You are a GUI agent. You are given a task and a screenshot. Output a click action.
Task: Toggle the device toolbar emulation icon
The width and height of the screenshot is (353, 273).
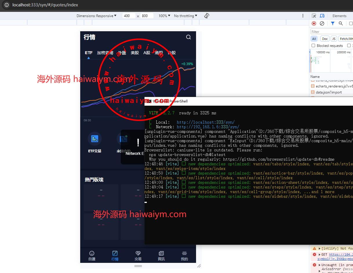[x=322, y=16]
